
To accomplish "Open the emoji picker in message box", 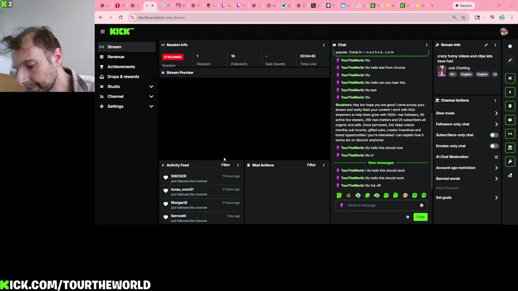I will (422, 205).
